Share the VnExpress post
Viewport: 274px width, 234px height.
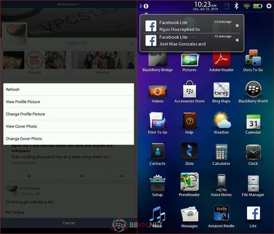(121, 176)
